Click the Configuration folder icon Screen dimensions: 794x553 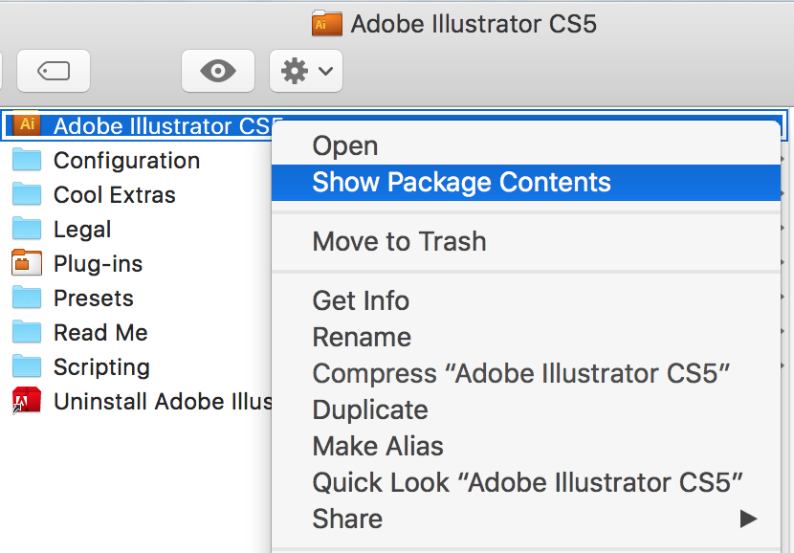point(27,160)
